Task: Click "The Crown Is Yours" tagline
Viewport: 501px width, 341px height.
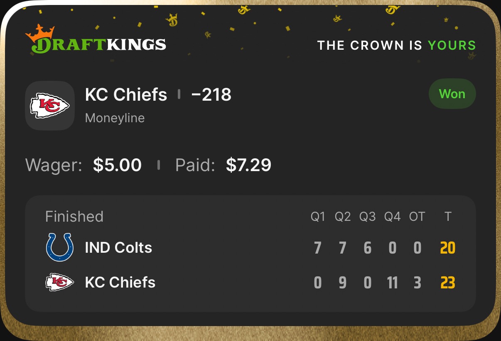Action: 396,45
